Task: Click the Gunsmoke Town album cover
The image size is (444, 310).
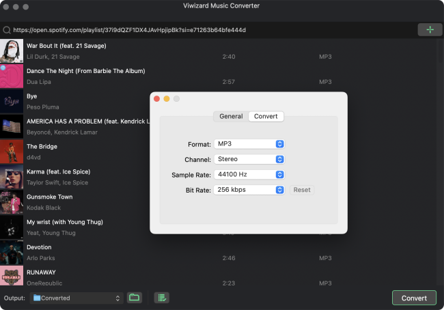Action: [x=12, y=202]
